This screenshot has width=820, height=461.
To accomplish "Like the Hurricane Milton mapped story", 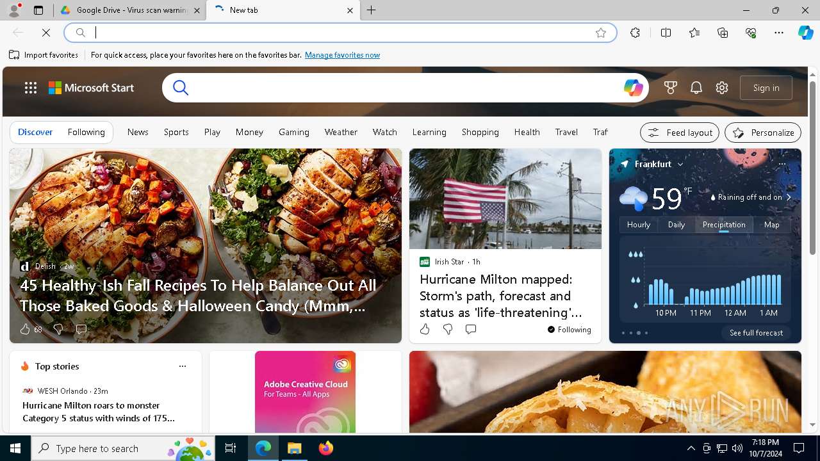I will [x=425, y=329].
